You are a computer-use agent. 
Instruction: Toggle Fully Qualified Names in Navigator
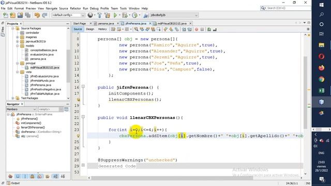pos(48,176)
